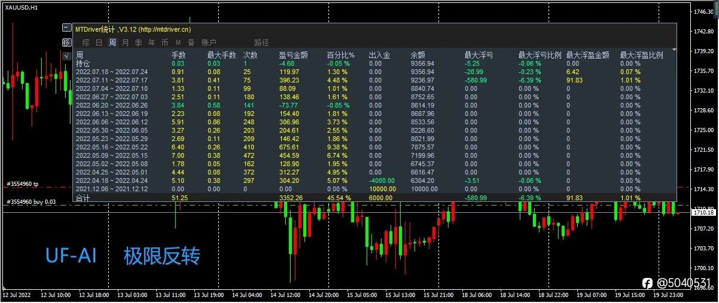719x303 pixels.
Task: Select the week row 2021.12.06 ~ 2021.12.12
Action: coord(374,189)
